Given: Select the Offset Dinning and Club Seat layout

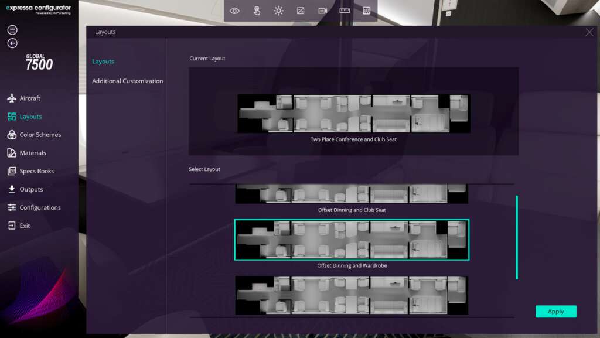Looking at the screenshot, I should 352,195.
